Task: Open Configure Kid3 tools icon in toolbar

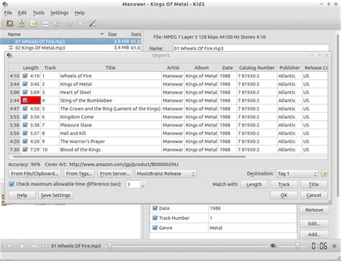Action: (92, 24)
